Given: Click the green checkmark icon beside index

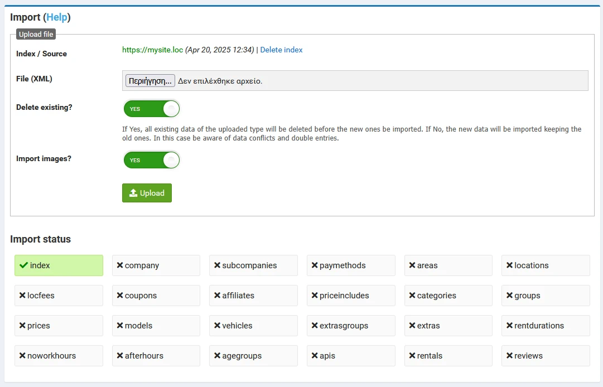Looking at the screenshot, I should [x=23, y=265].
